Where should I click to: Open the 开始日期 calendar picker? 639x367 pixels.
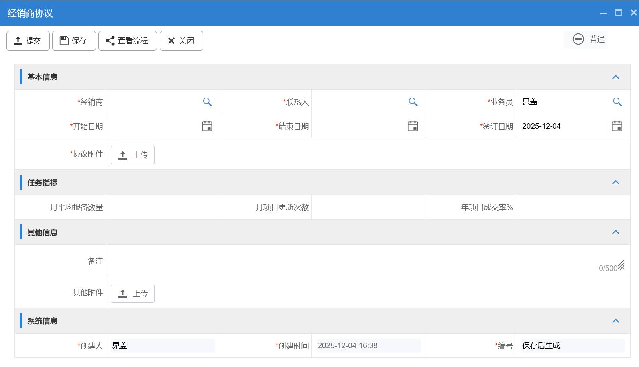(207, 126)
